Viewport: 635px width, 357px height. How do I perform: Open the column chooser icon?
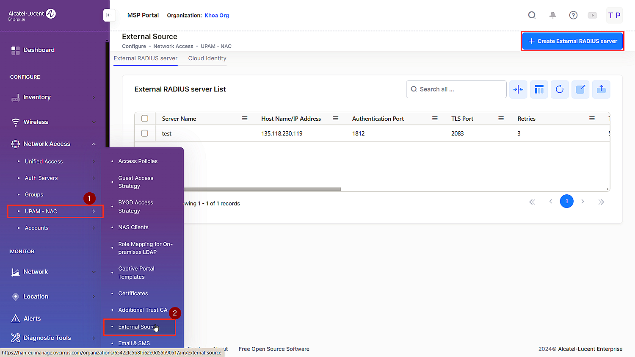coord(539,89)
